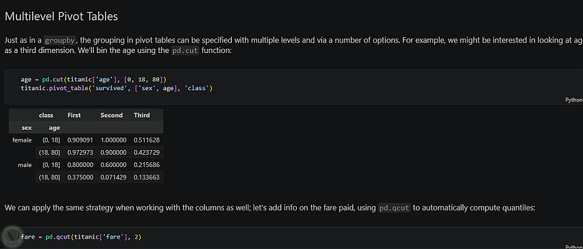
Task: Click the pivot_table line in first cell
Action: [x=116, y=88]
